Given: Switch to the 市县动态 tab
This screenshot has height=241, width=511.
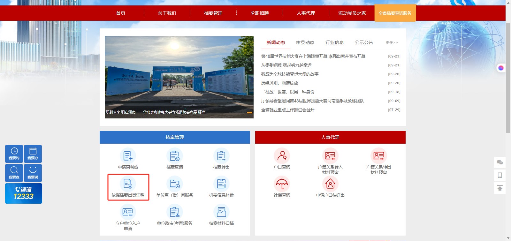Looking at the screenshot, I should 305,42.
